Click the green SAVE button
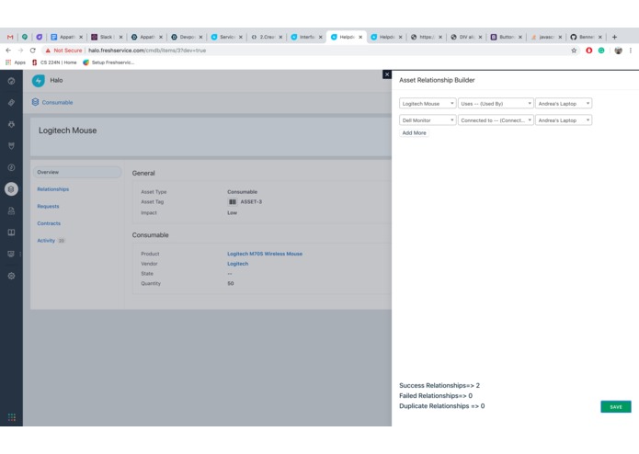The image size is (639, 454). pyautogui.click(x=616, y=407)
